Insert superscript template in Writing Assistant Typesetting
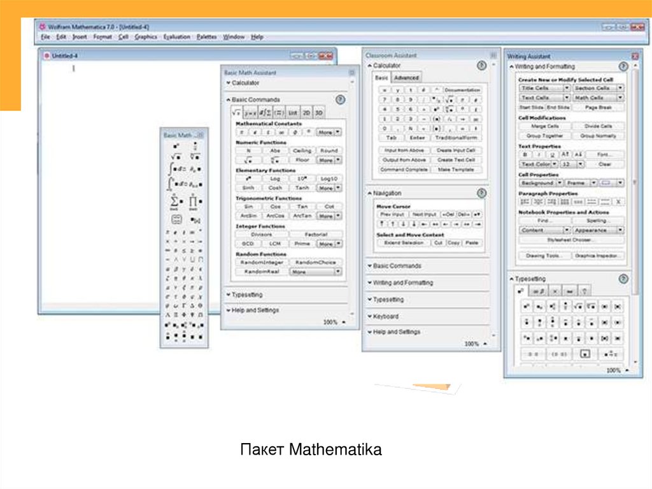Viewport: 652px width, 489px height. [x=527, y=307]
